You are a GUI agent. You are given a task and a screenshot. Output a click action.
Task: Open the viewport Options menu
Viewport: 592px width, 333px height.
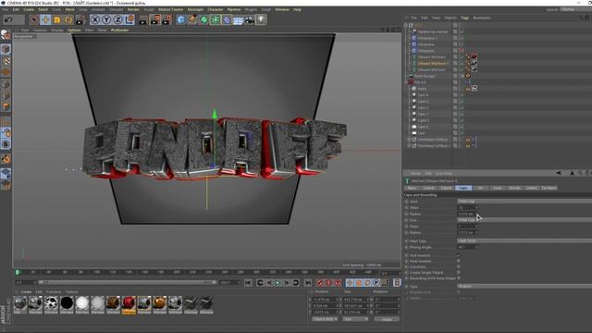pyautogui.click(x=74, y=30)
